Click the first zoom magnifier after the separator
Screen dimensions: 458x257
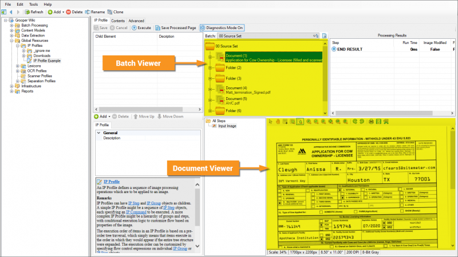click(309, 122)
